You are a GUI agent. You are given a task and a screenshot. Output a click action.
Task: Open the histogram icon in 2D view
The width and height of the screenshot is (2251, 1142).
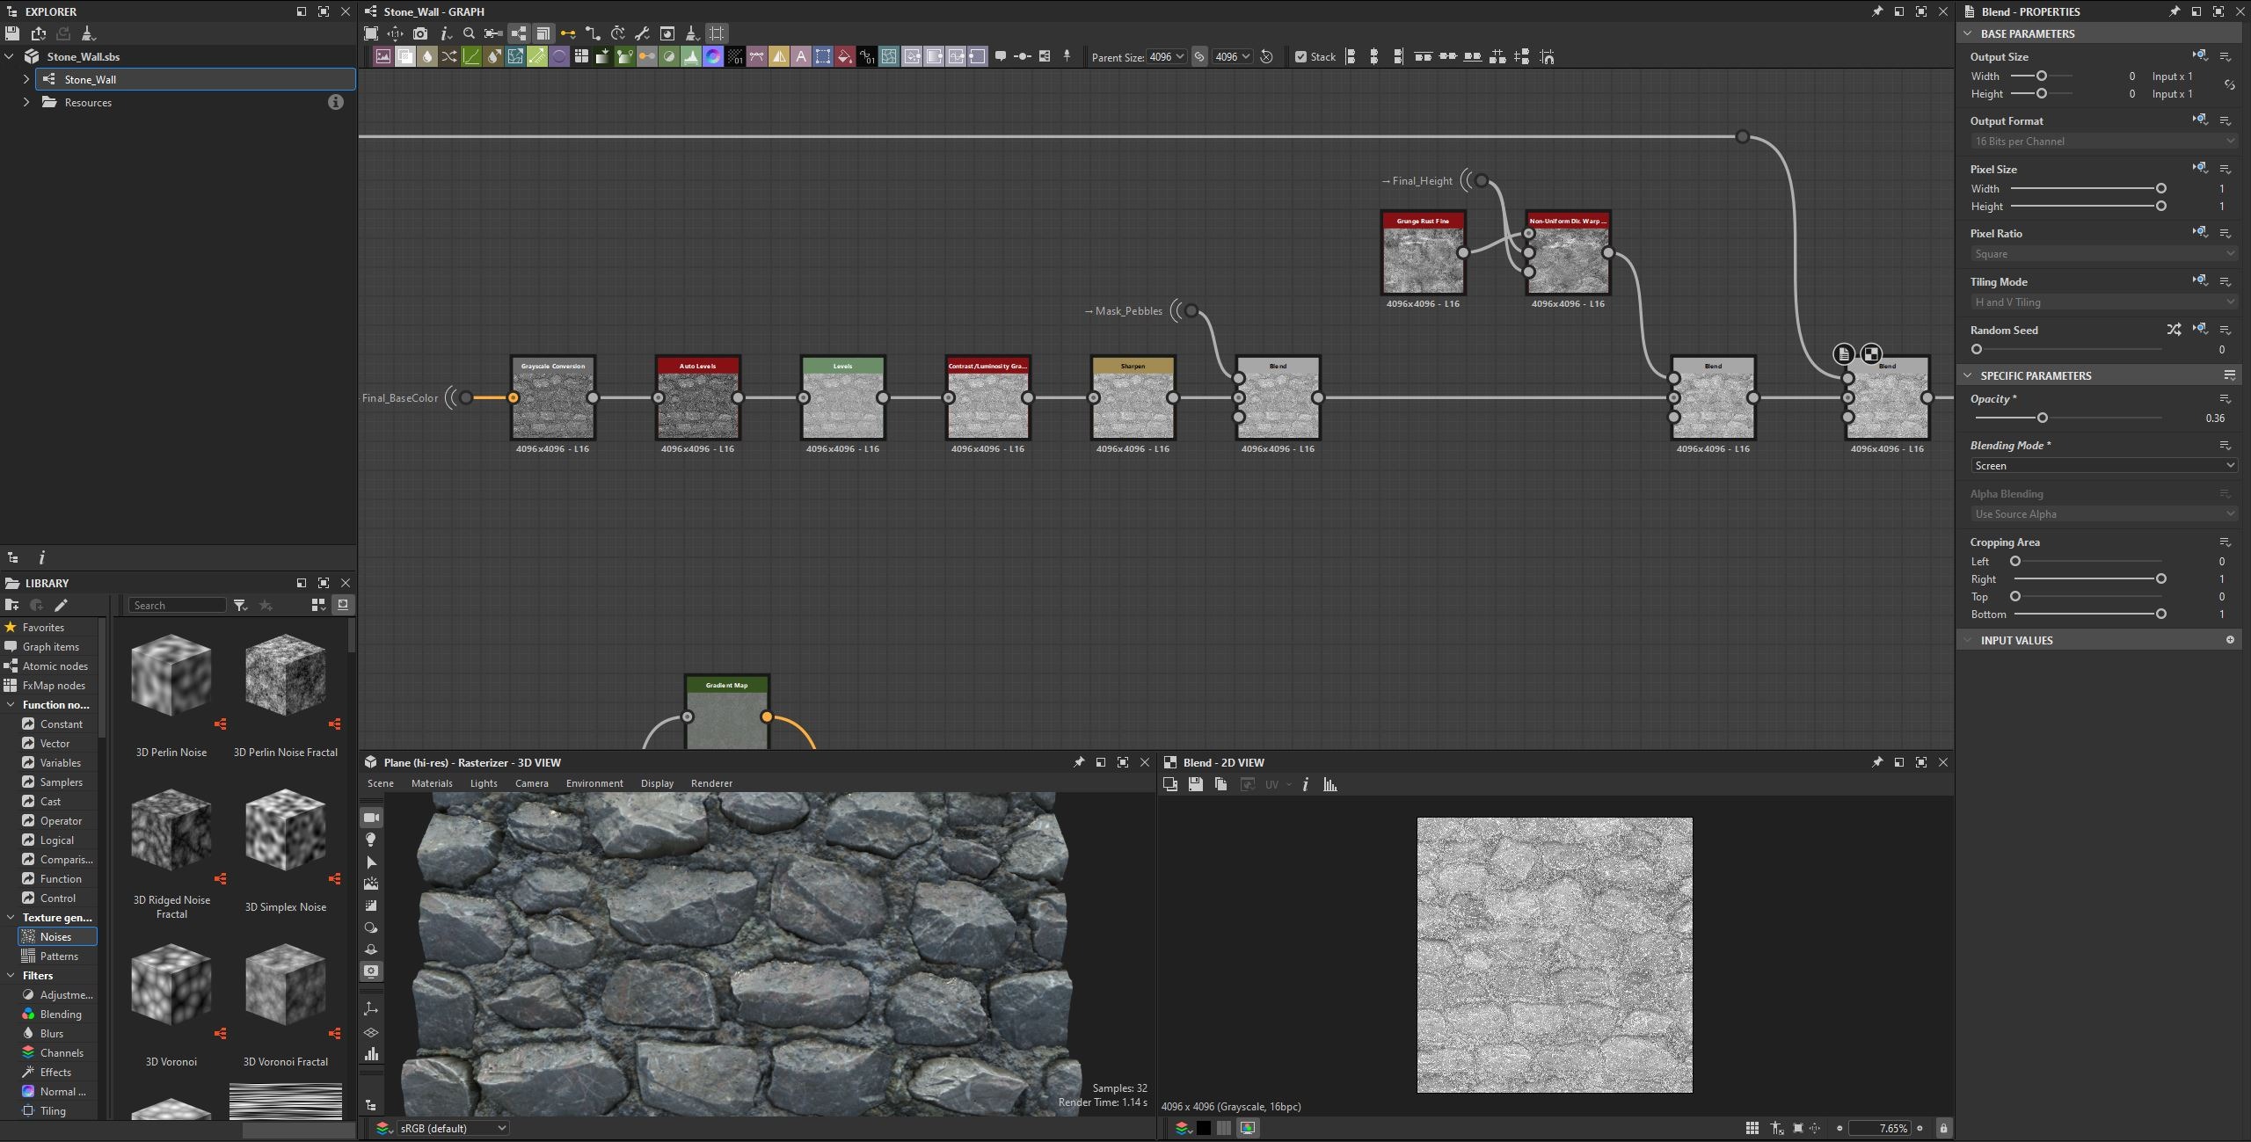click(x=1330, y=784)
